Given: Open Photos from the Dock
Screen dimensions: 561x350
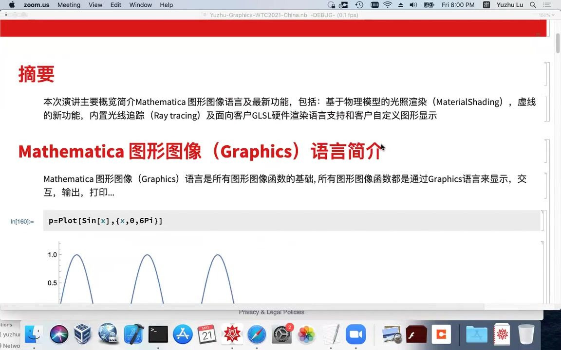Looking at the screenshot, I should click(307, 334).
